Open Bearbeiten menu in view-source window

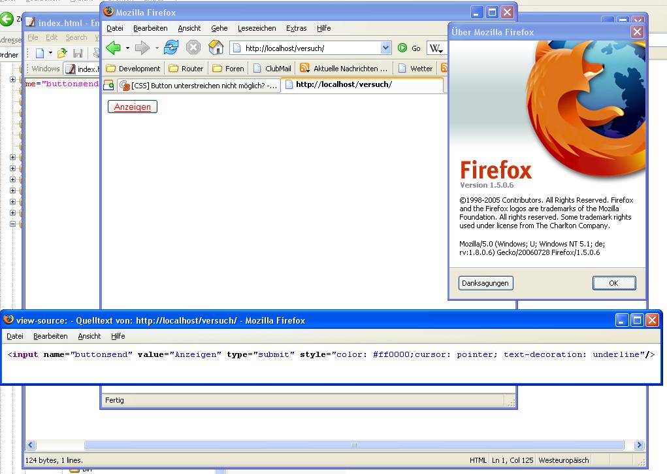pyautogui.click(x=50, y=336)
